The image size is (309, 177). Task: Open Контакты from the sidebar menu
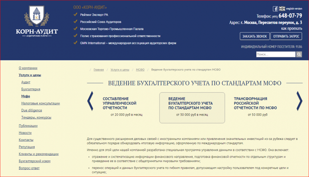tap(26, 140)
